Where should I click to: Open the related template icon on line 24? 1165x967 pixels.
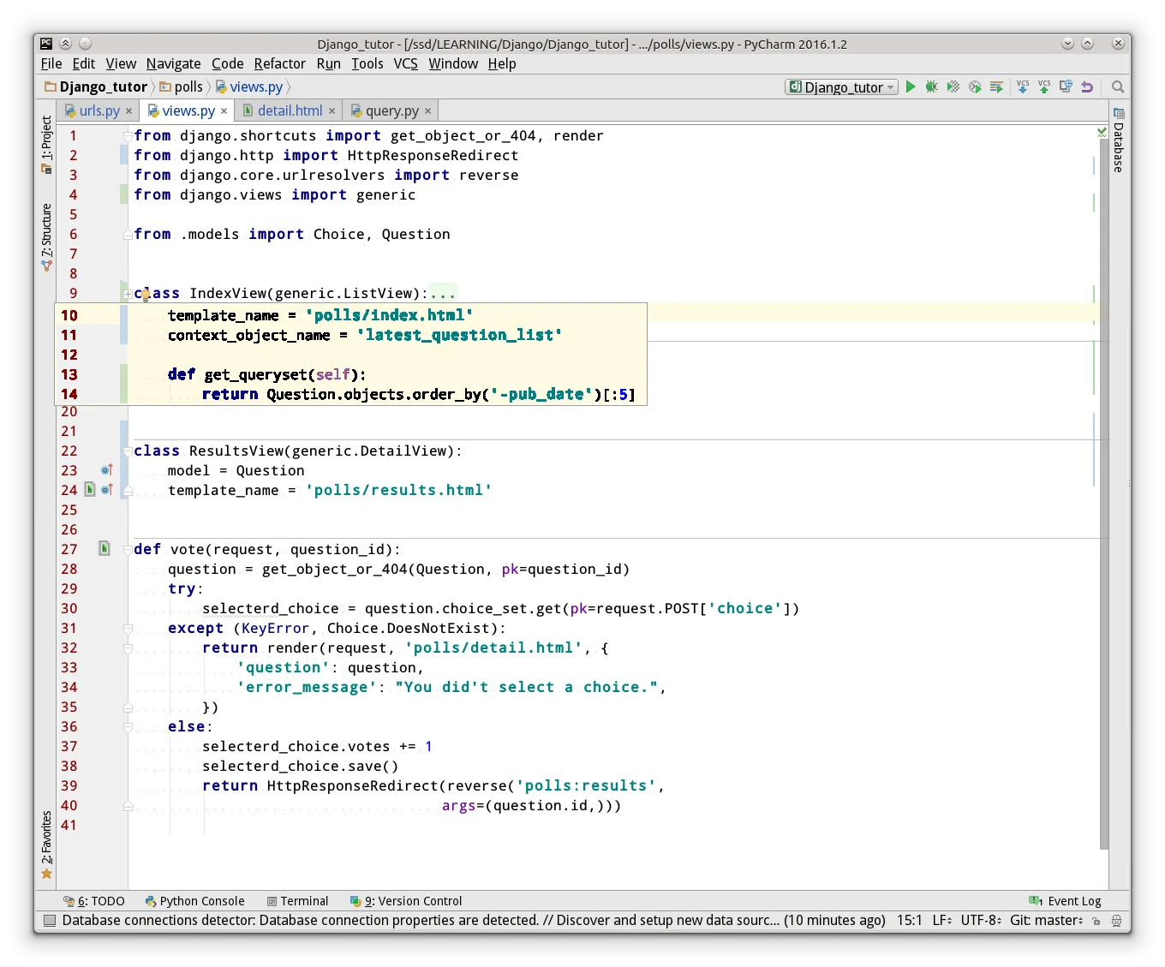(x=90, y=490)
